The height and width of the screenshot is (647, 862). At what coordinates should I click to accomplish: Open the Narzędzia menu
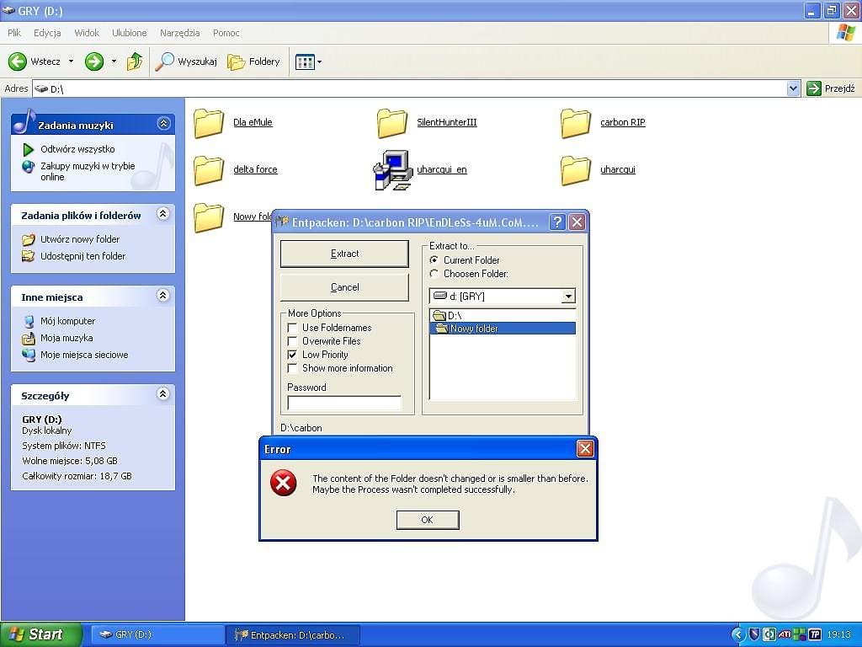coord(179,33)
